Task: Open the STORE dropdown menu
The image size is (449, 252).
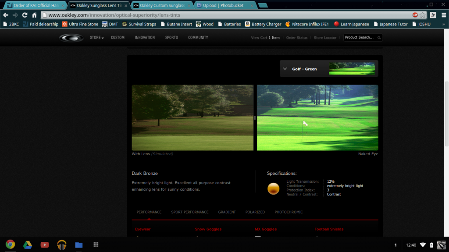Action: click(96, 38)
